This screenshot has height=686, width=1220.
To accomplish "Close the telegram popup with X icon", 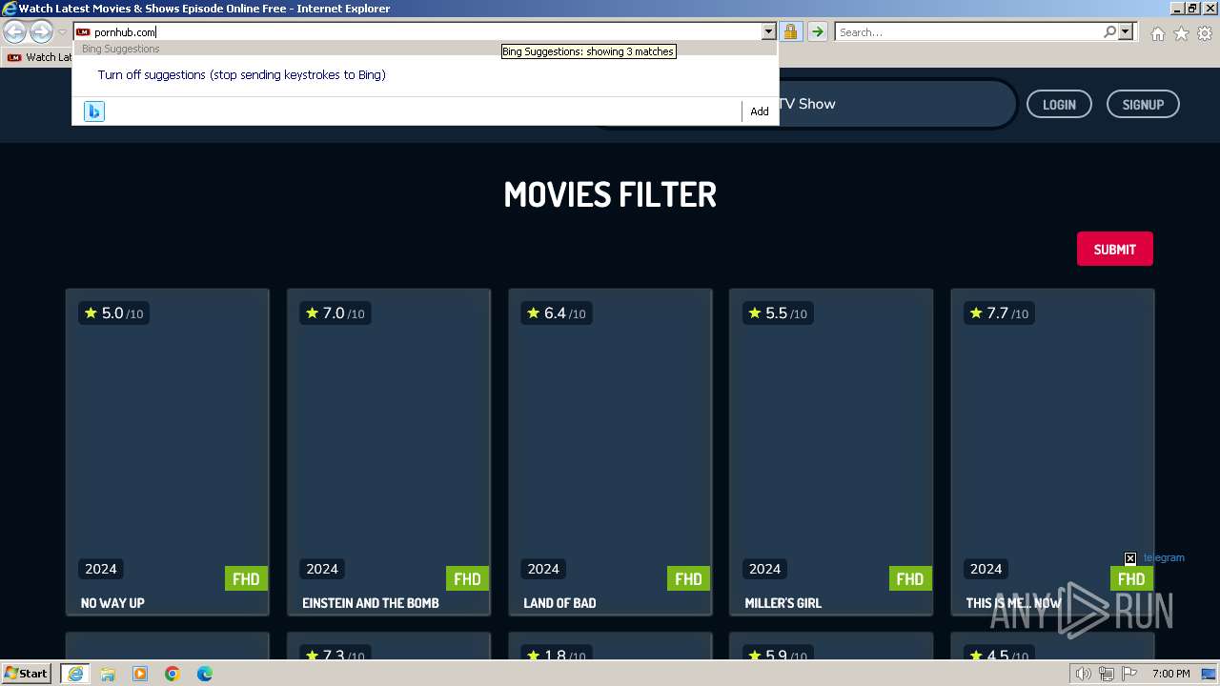I will coord(1130,558).
